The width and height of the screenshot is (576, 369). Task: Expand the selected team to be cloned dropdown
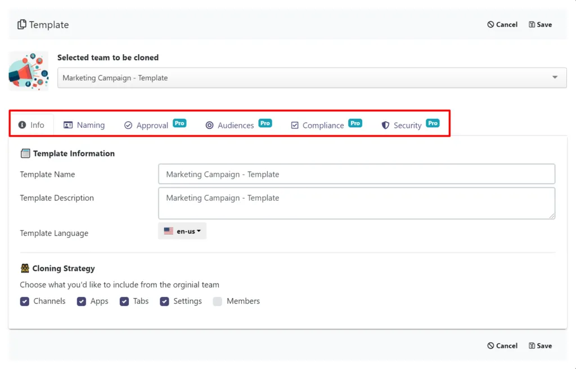[x=312, y=78]
